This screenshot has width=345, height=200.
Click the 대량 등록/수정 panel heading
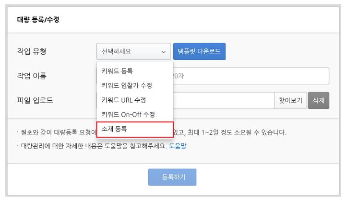(x=38, y=20)
